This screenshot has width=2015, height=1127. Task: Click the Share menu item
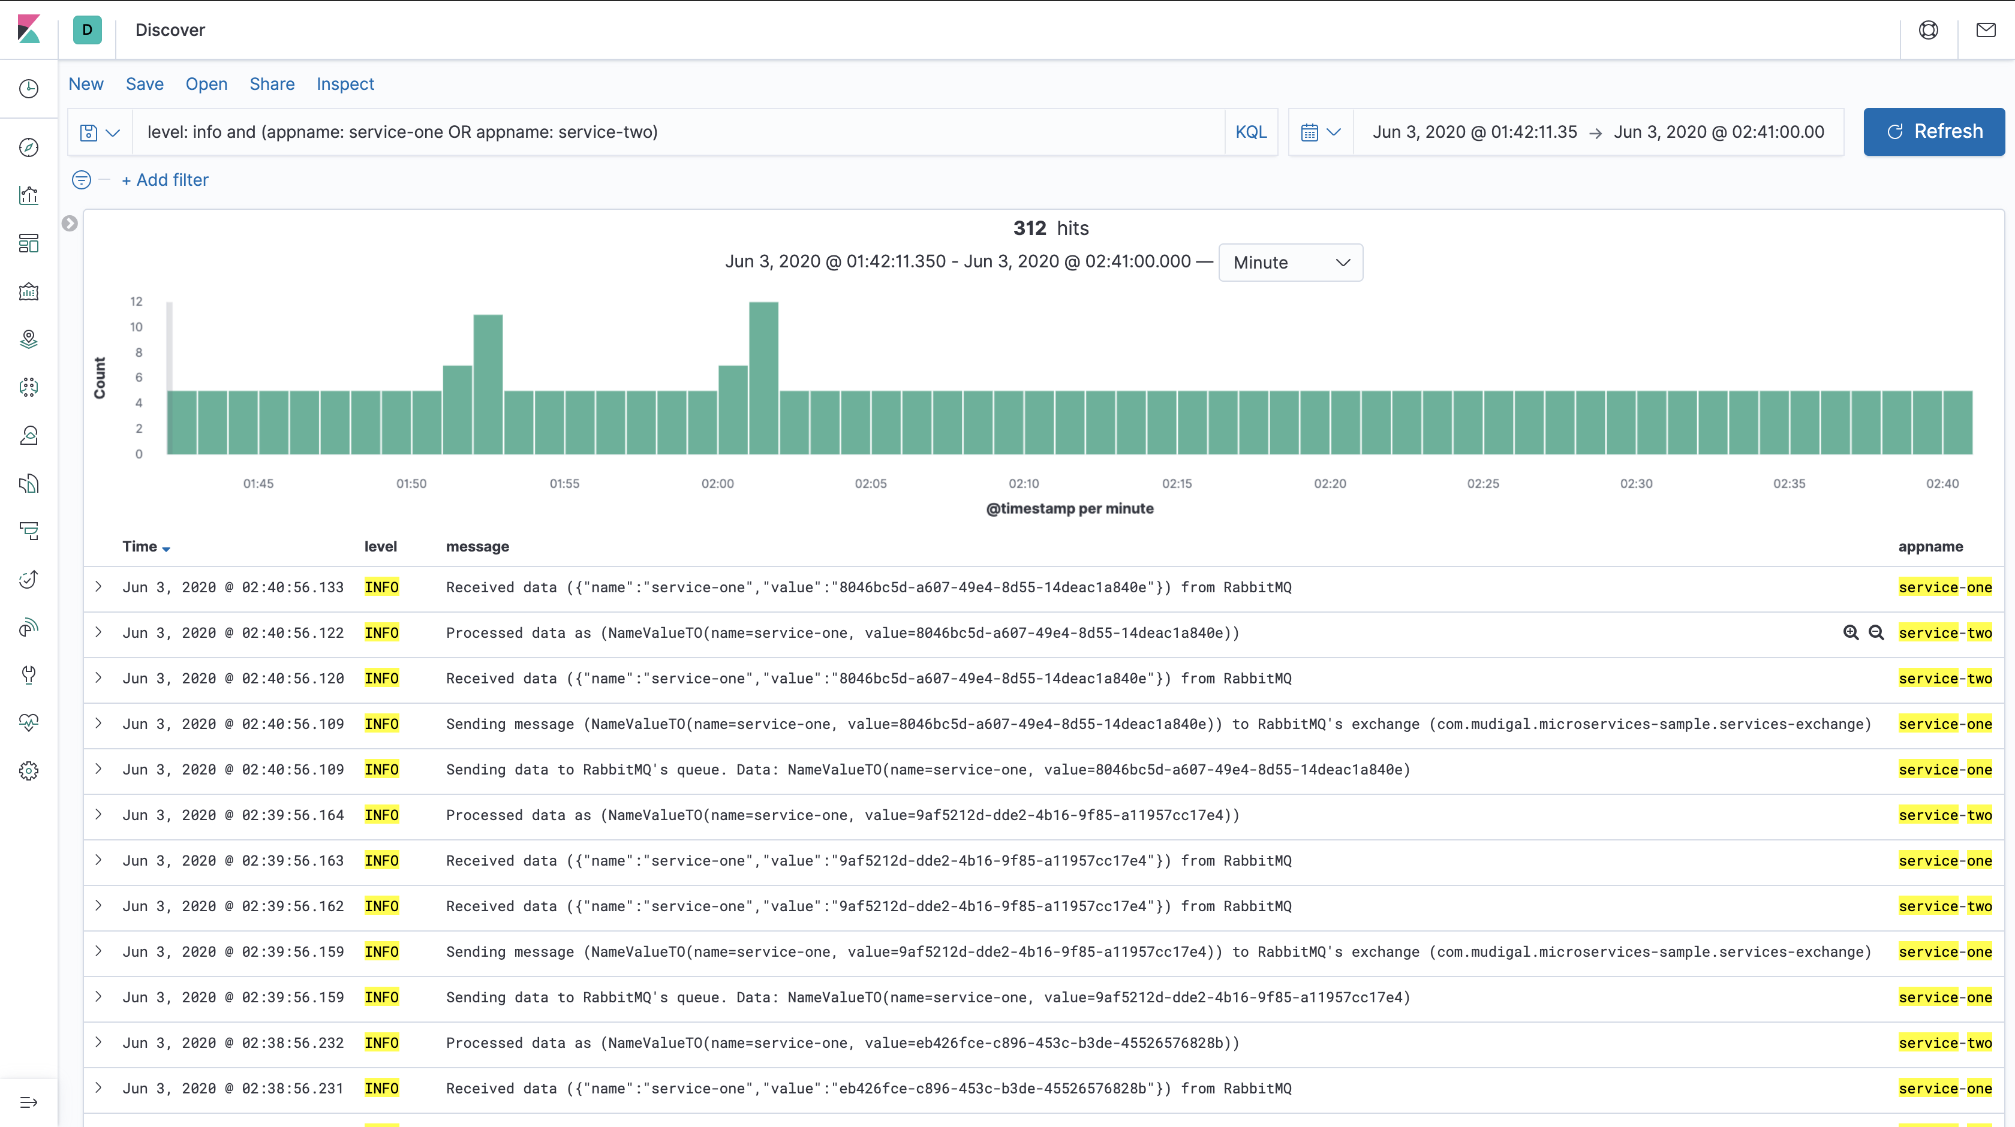click(272, 84)
